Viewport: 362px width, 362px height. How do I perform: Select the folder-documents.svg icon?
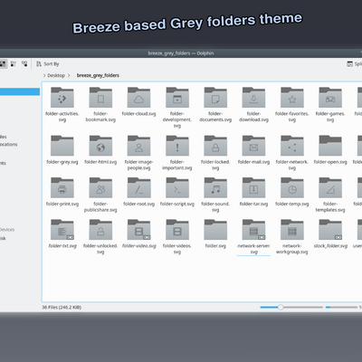coord(215,98)
